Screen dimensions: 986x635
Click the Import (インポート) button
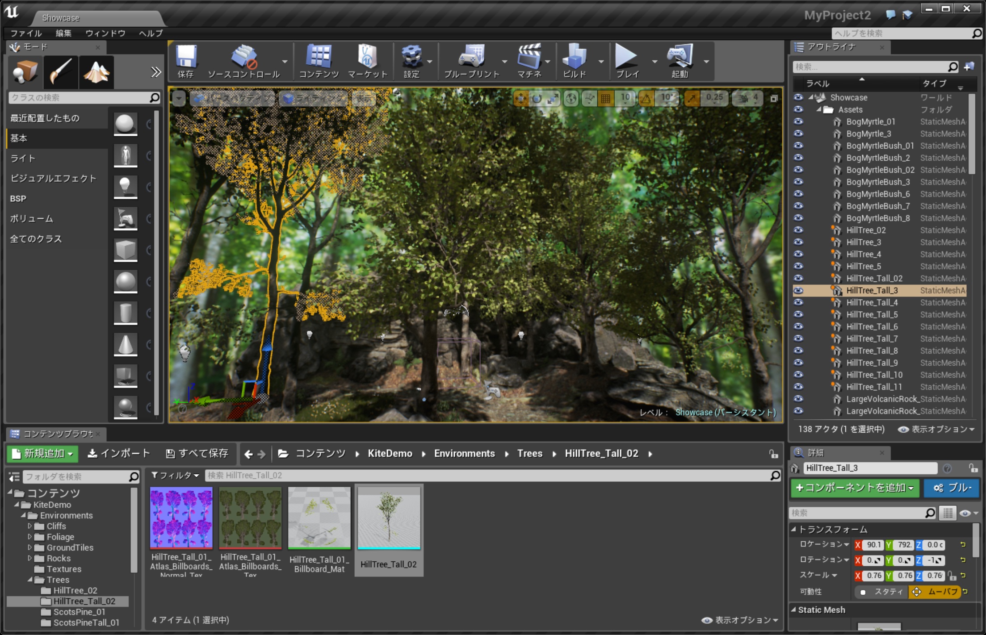coord(119,454)
